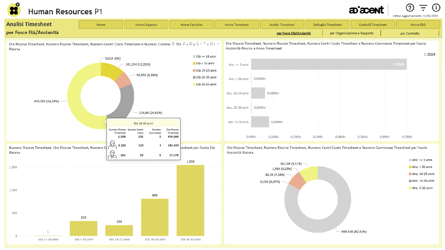Navigate to per Contratto view

[410, 33]
